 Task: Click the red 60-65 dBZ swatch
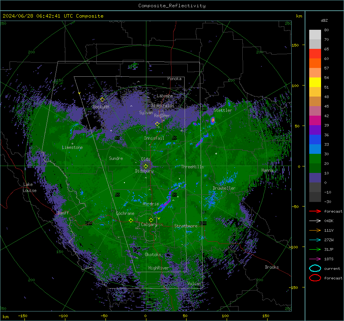[x=315, y=54]
